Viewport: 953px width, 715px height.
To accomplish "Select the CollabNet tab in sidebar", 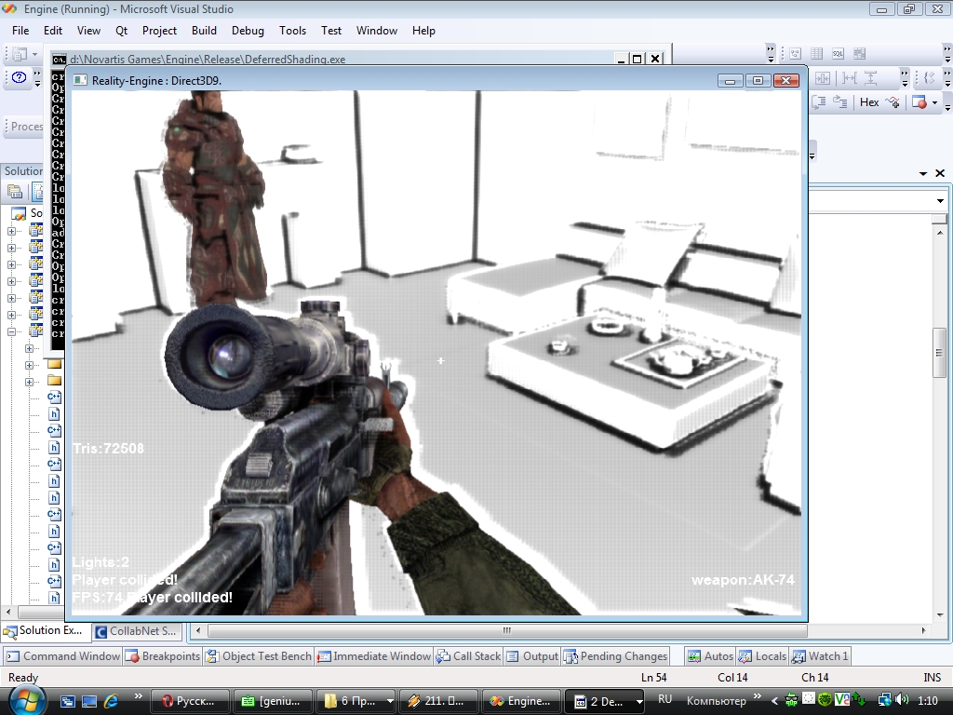I will pyautogui.click(x=136, y=631).
